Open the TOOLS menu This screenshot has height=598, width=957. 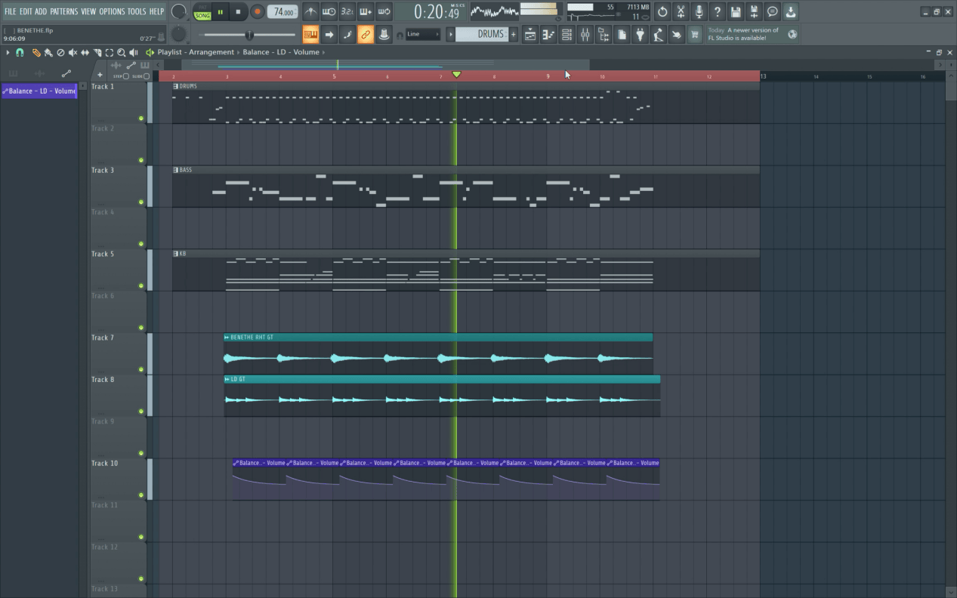[x=137, y=11]
